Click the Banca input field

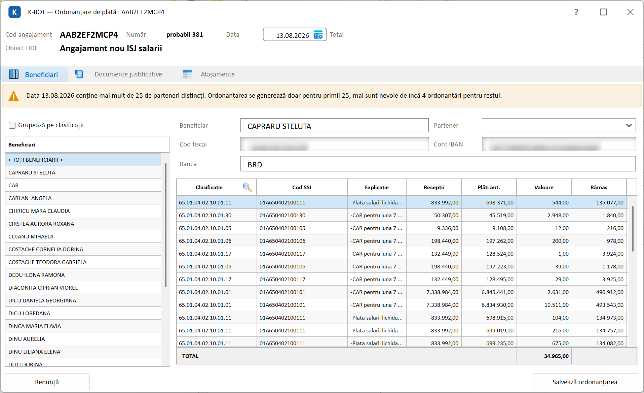coord(438,164)
